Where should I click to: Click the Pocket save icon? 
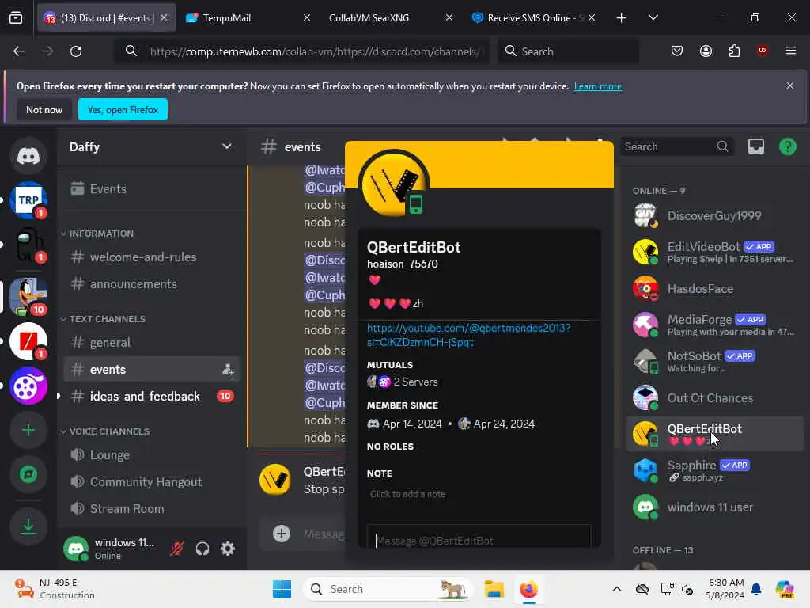(x=677, y=51)
